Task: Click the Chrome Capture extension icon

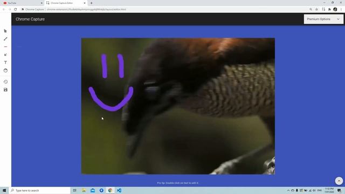Action: tap(323, 9)
